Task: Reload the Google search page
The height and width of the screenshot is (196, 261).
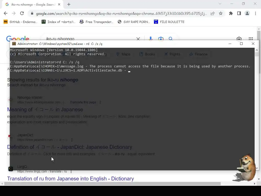Action: [22, 14]
